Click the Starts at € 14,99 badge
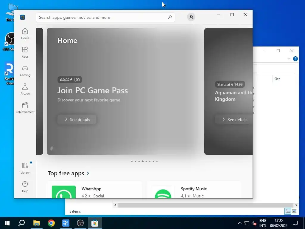The width and height of the screenshot is (305, 229). 230,84
